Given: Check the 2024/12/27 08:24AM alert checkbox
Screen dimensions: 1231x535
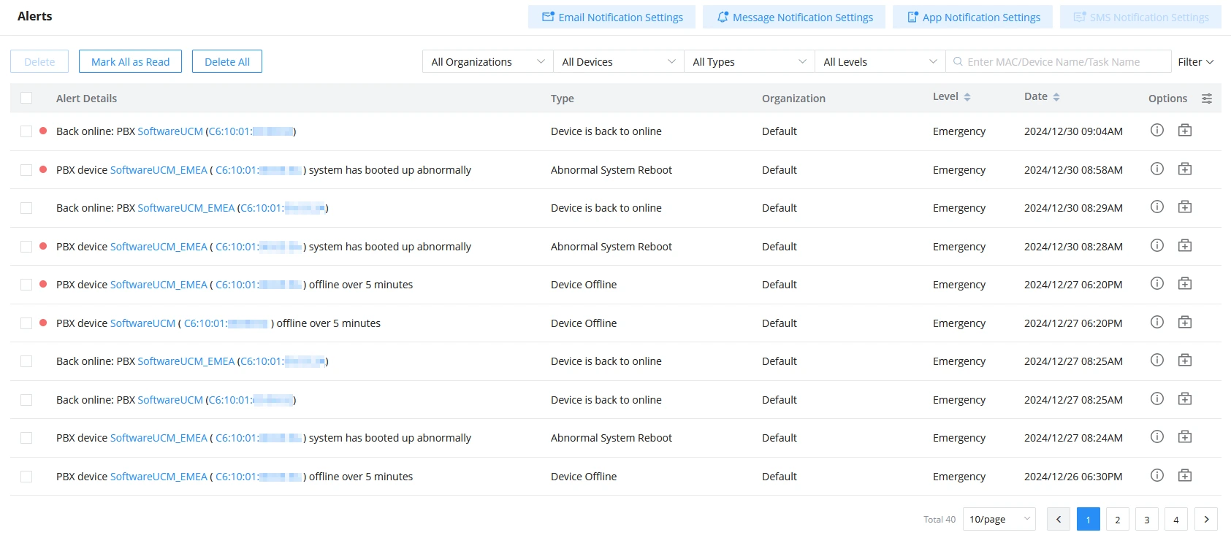Looking at the screenshot, I should (x=26, y=438).
